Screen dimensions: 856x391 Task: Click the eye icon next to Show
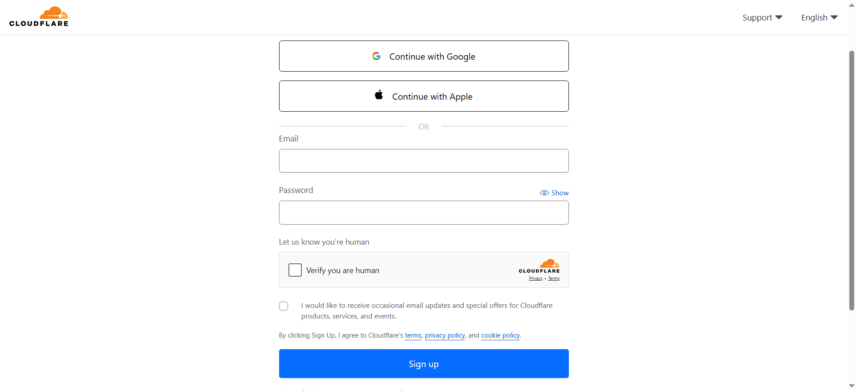[544, 193]
